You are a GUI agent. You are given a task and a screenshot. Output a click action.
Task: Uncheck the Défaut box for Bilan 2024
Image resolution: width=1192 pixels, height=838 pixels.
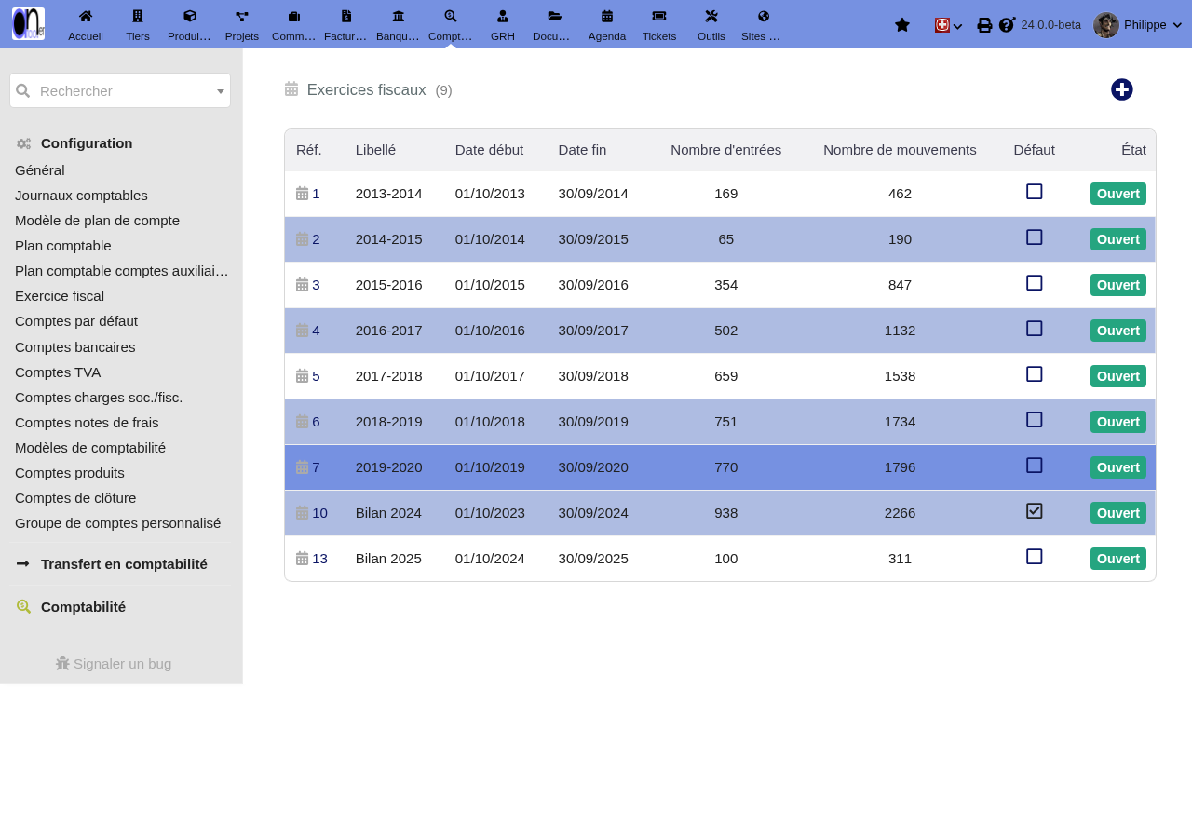[1035, 511]
